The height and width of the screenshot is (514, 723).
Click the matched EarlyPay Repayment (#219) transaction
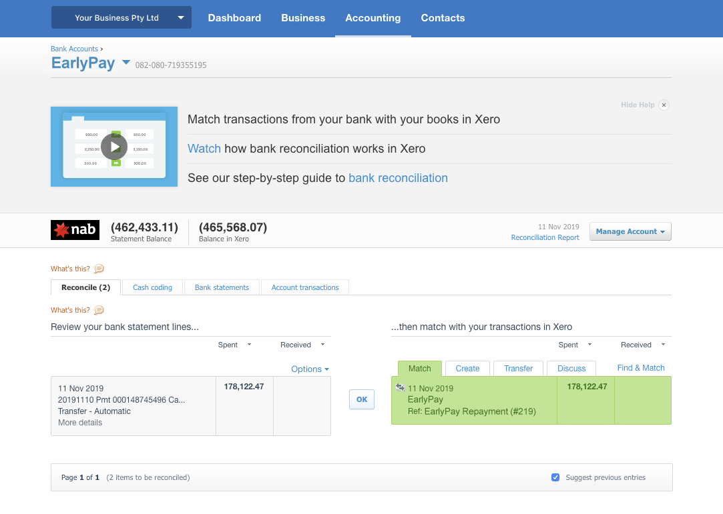coord(531,400)
